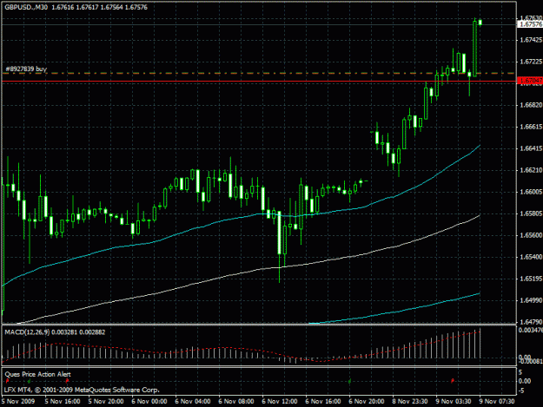Viewport: 543px width, 407px height.
Task: Click the alert scale value -5
Action: click(x=522, y=391)
